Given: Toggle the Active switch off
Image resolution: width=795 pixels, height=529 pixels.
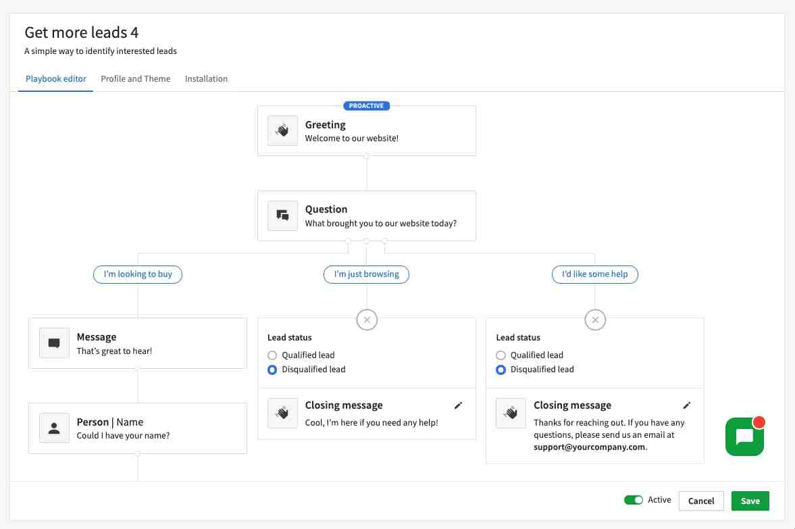Looking at the screenshot, I should 634,499.
